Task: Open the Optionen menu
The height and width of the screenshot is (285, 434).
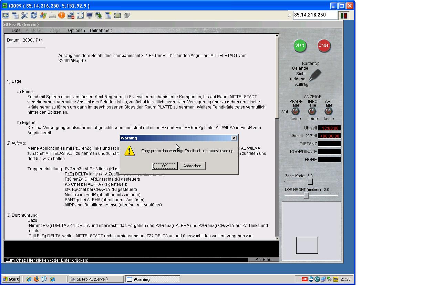Action: coord(76,31)
